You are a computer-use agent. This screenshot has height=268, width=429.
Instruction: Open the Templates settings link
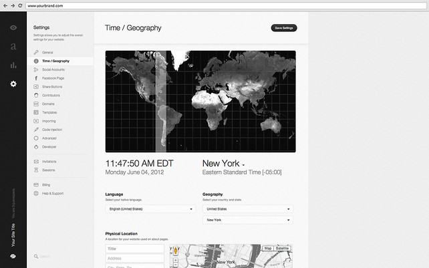tap(49, 112)
